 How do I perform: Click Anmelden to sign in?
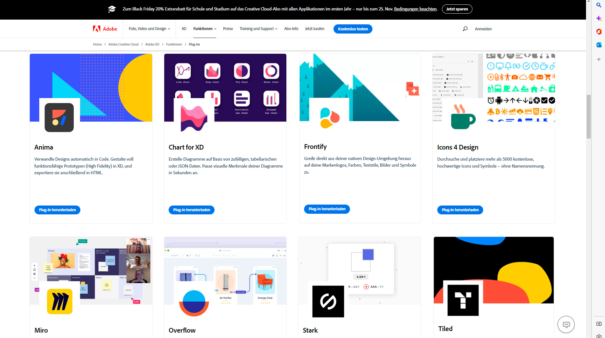pos(483,29)
